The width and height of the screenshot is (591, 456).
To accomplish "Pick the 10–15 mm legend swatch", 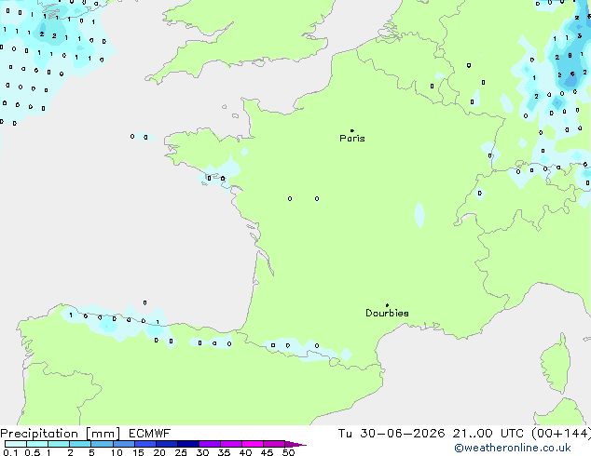I will [x=123, y=444].
